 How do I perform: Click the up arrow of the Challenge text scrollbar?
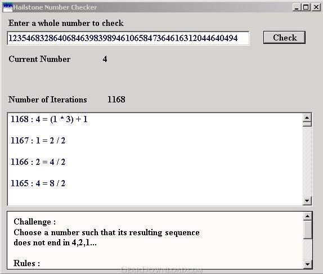click(308, 216)
